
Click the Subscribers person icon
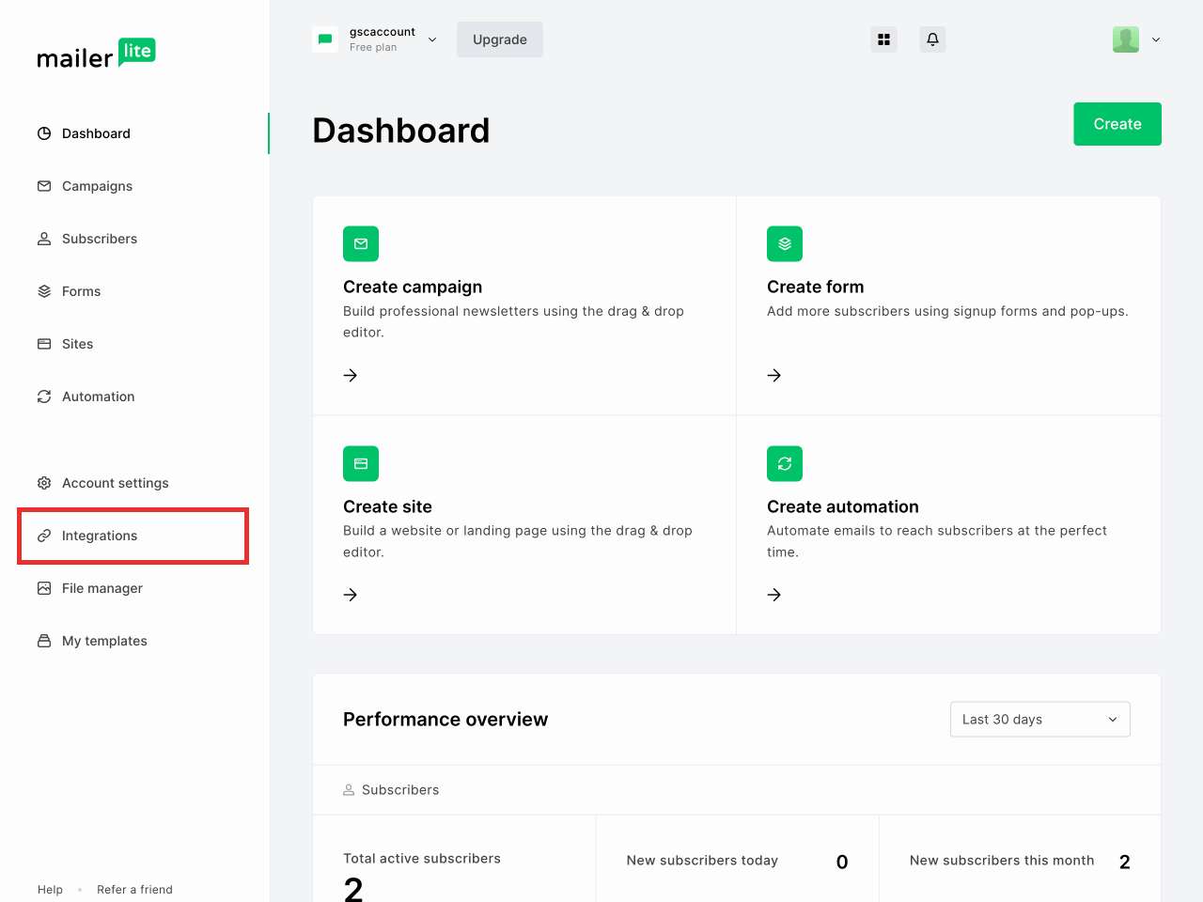[44, 239]
